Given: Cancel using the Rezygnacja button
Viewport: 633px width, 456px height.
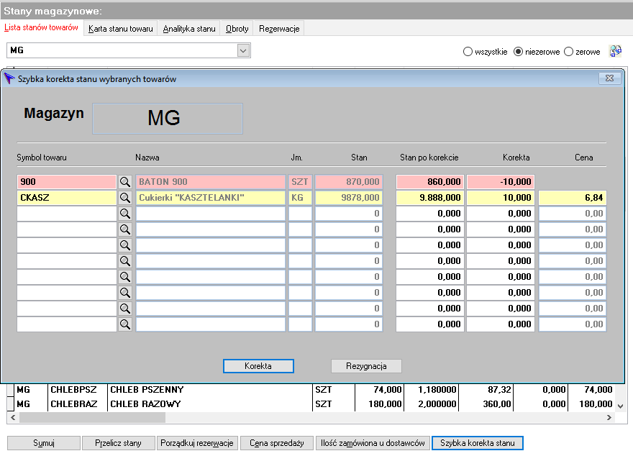Looking at the screenshot, I should [366, 366].
